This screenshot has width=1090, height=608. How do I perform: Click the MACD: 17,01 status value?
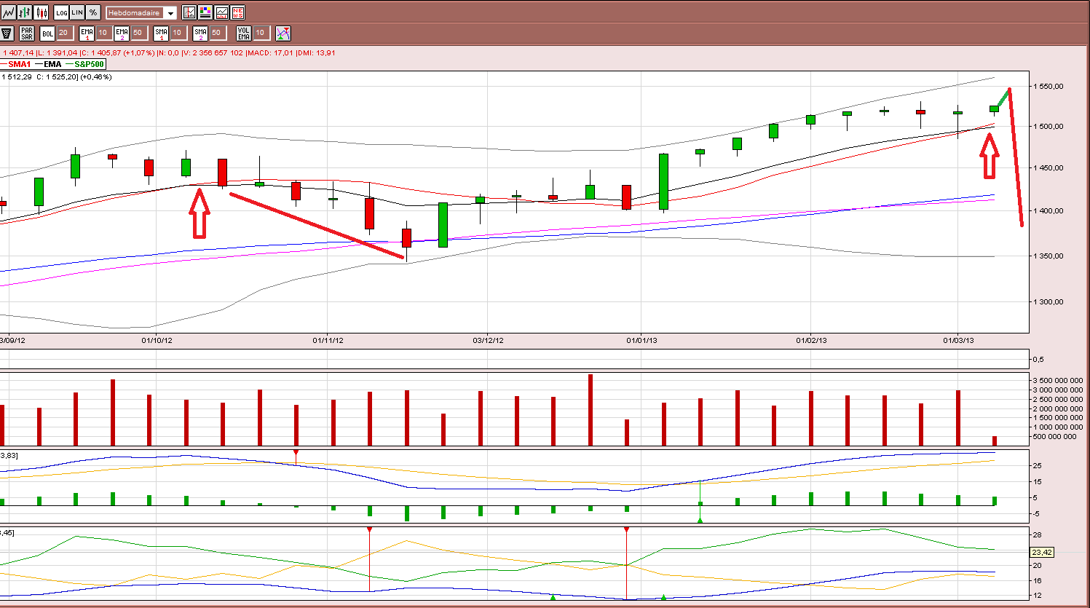(271, 52)
